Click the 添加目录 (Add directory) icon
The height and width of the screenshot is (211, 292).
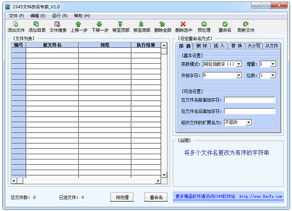pos(36,24)
